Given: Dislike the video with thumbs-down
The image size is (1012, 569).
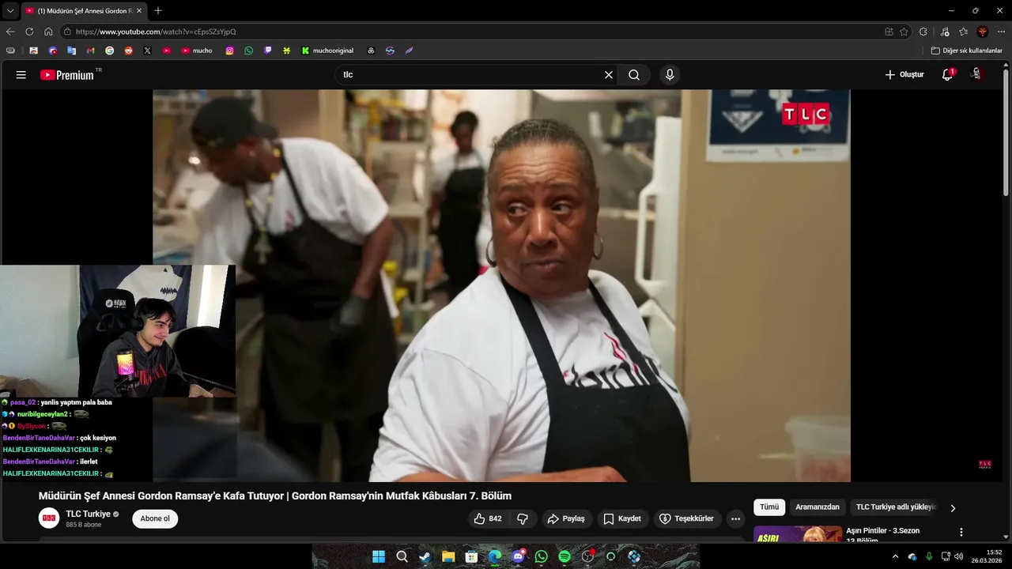Looking at the screenshot, I should 523,518.
